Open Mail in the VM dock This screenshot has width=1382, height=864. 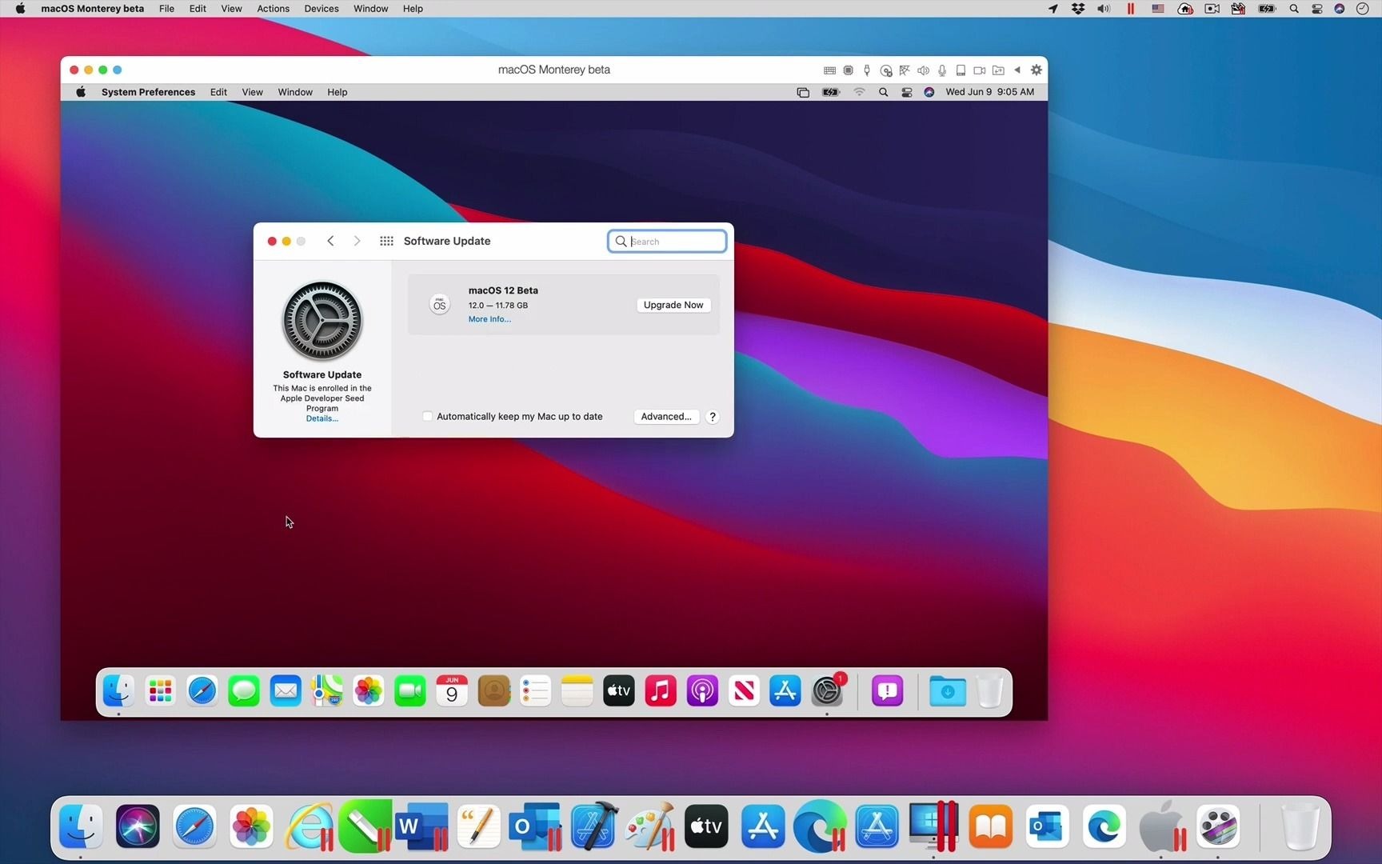(286, 691)
